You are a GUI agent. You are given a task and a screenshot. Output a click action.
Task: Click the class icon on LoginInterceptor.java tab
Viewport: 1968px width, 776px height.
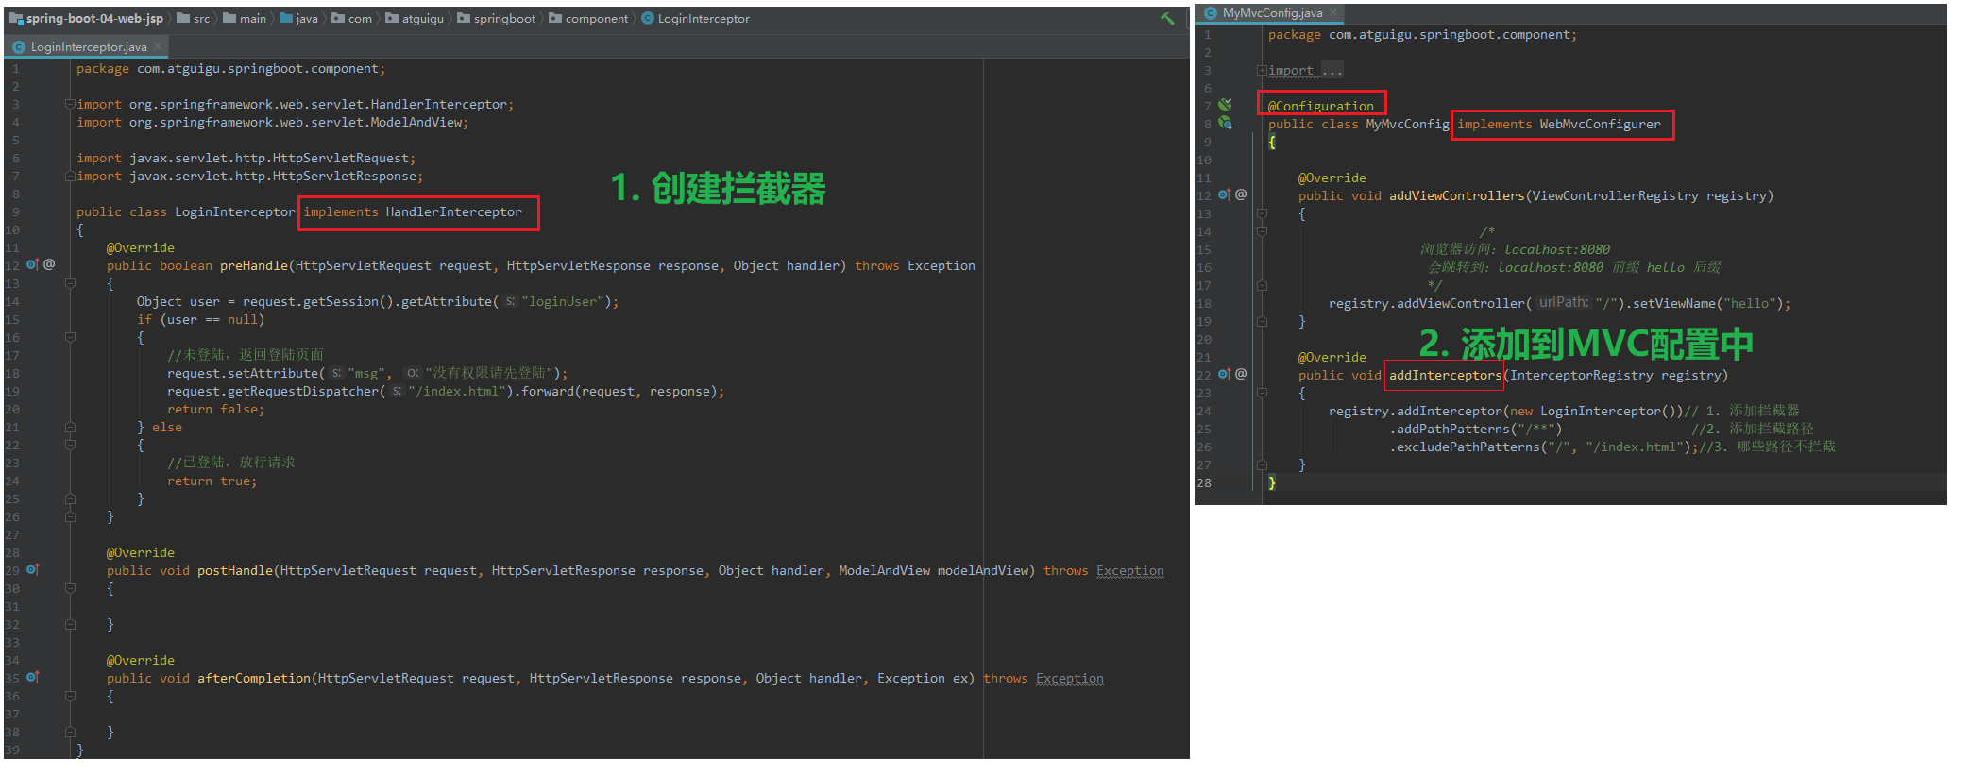pos(19,47)
